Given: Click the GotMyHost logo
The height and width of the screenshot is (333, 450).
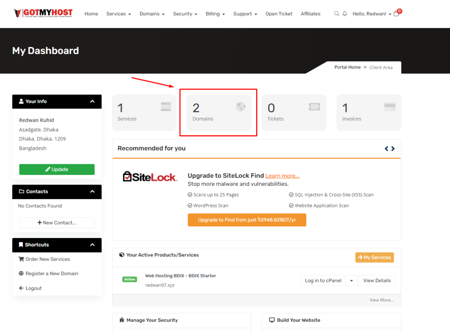Looking at the screenshot, I should pyautogui.click(x=43, y=13).
